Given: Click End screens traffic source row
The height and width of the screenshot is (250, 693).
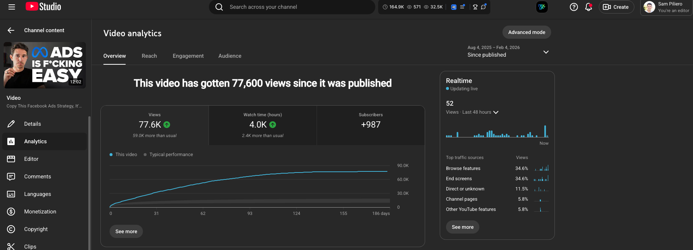Looking at the screenshot, I should pos(497,179).
